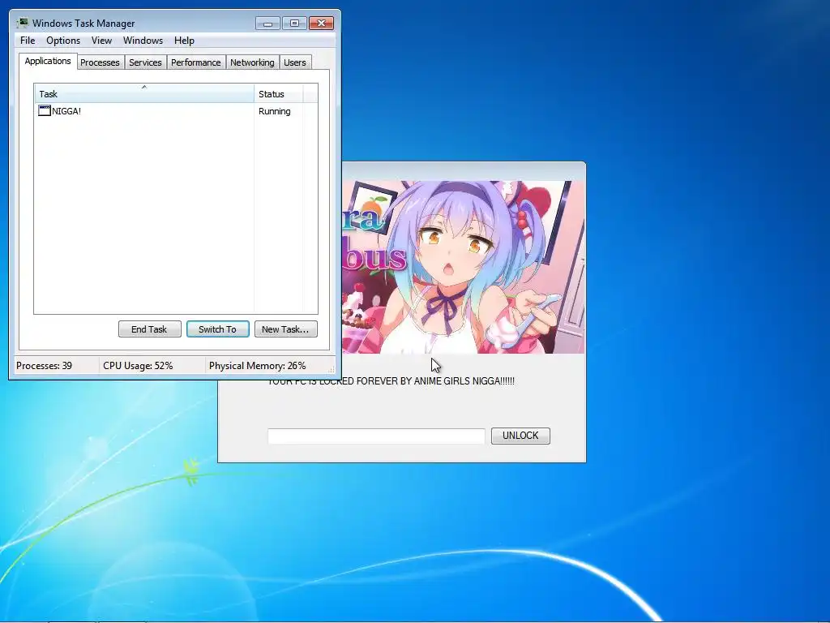
Task: Close the Windows Task Manager window
Action: 321,23
